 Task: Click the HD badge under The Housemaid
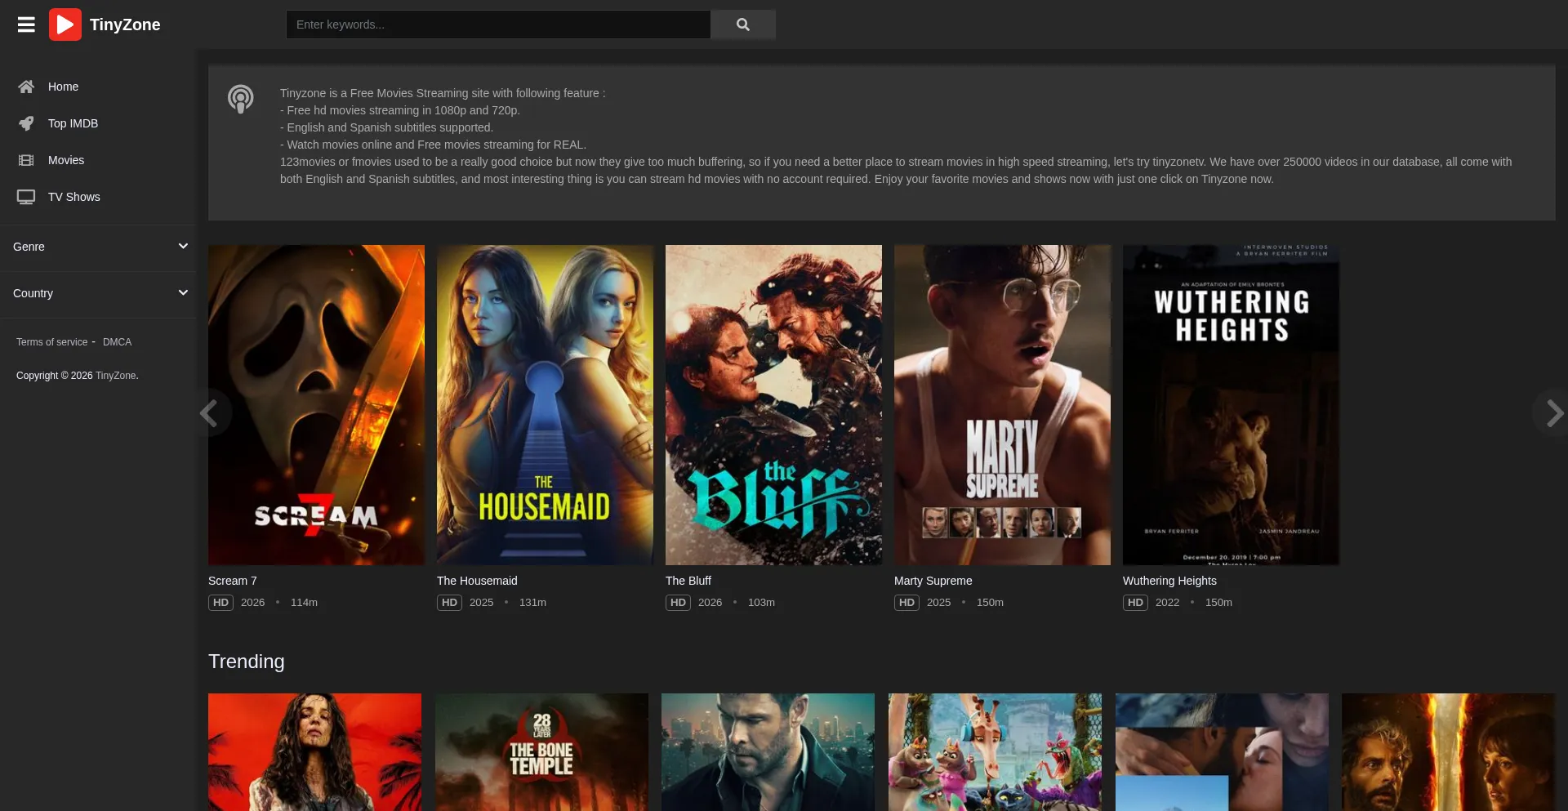[449, 603]
